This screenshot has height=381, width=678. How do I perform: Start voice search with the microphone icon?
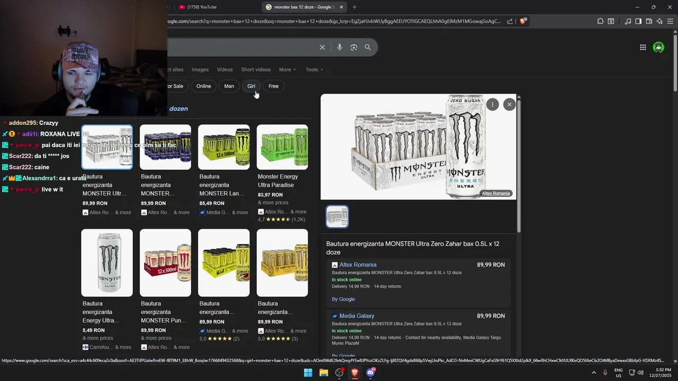pyautogui.click(x=340, y=47)
